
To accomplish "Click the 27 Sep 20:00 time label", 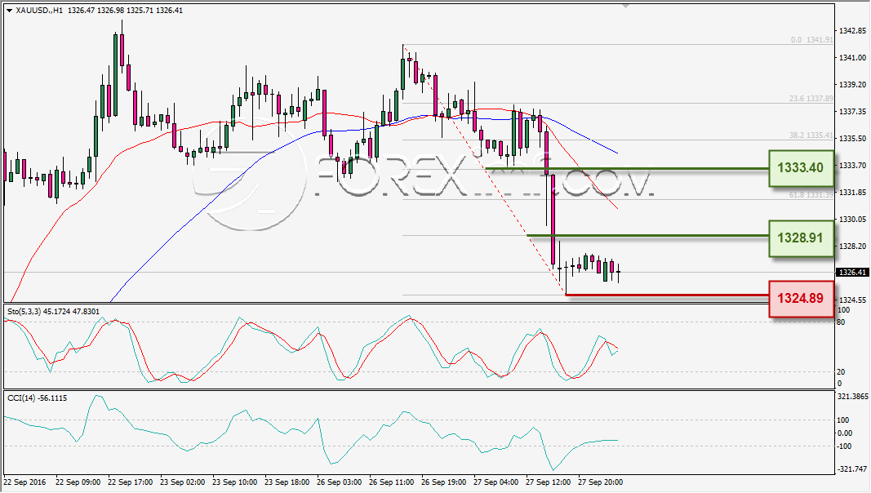I will point(600,482).
